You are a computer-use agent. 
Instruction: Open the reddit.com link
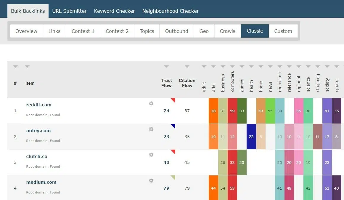pyautogui.click(x=39, y=105)
